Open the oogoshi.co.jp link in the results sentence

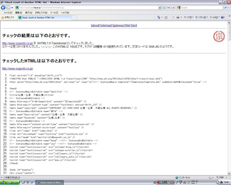pyautogui.click(x=18, y=43)
